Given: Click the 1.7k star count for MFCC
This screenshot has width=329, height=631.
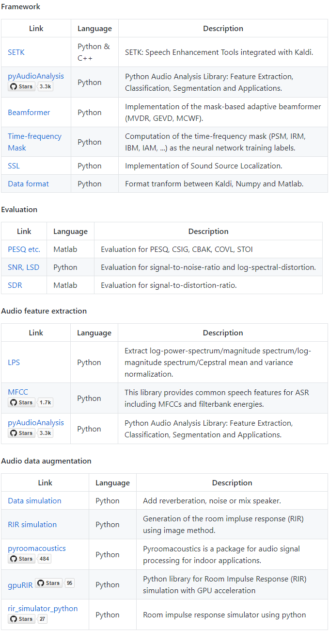Looking at the screenshot, I should [45, 402].
